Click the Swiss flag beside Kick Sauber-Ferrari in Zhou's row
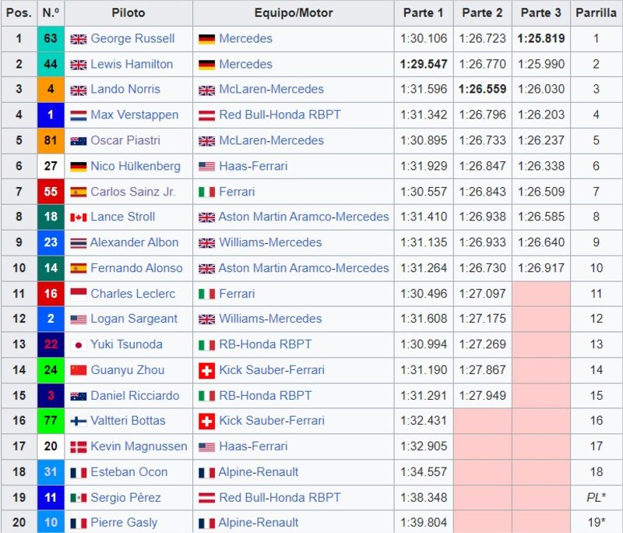Viewport: 623px width, 533px height. (206, 370)
